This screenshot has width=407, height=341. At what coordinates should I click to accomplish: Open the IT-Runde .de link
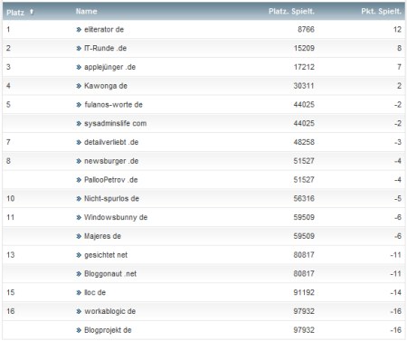click(x=105, y=48)
